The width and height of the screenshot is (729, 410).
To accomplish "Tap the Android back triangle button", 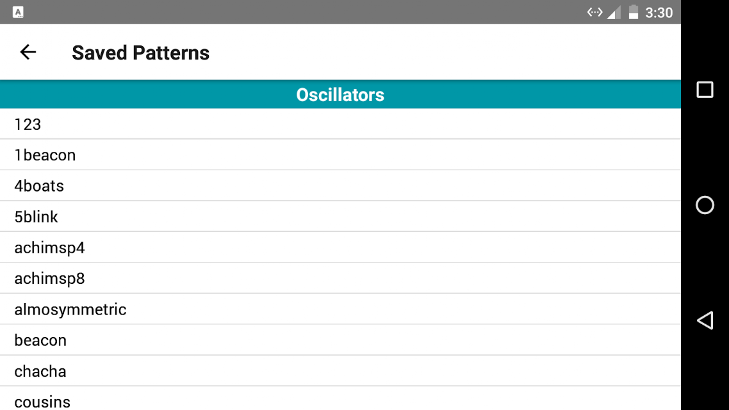I will [705, 320].
